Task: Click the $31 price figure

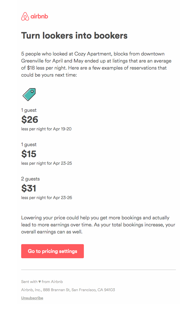Action: click(29, 188)
